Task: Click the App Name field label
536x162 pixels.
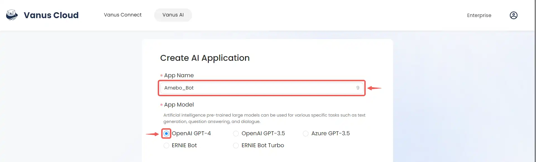Action: tap(179, 76)
